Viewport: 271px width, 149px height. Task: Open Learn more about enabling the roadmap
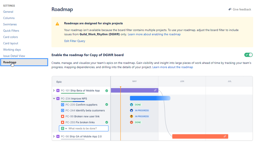tap(154, 34)
